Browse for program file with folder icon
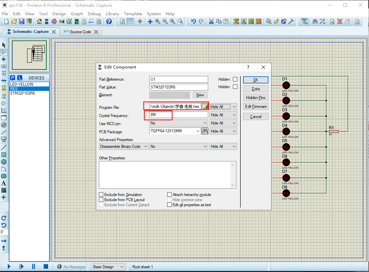 (205, 106)
